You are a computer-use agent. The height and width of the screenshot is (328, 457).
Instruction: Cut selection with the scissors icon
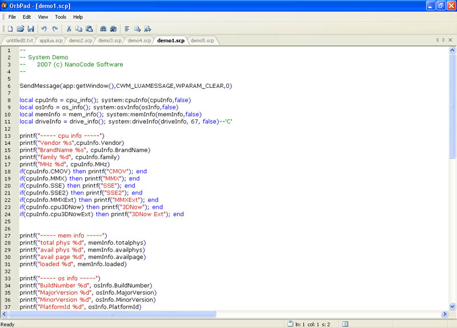click(x=69, y=29)
